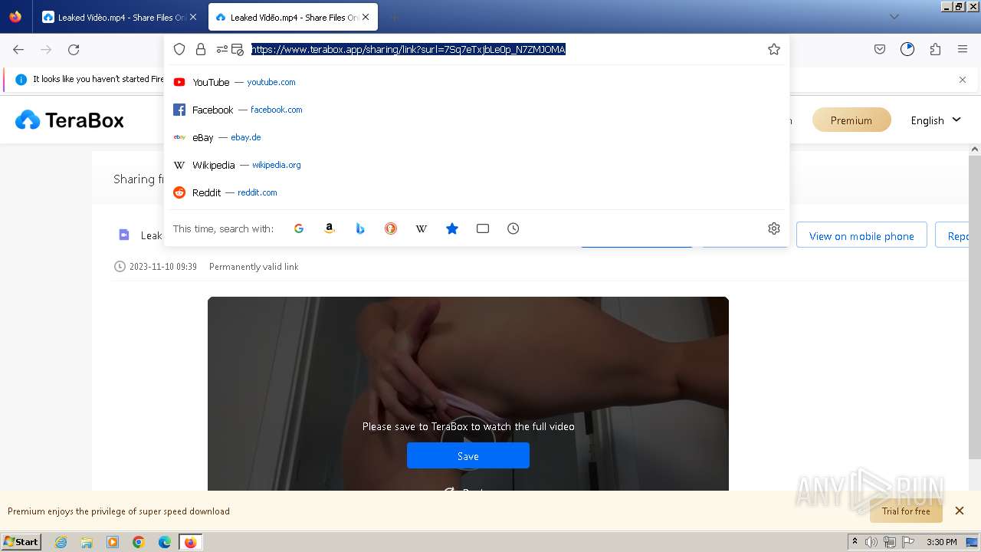Image resolution: width=981 pixels, height=552 pixels.
Task: Close the active Leaked Video.mp4 tab
Action: coord(366,17)
